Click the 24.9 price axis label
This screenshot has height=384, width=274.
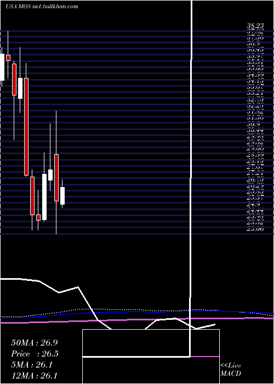tap(253, 205)
